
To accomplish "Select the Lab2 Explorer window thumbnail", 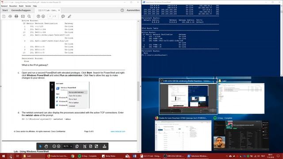I will [241, 97].
